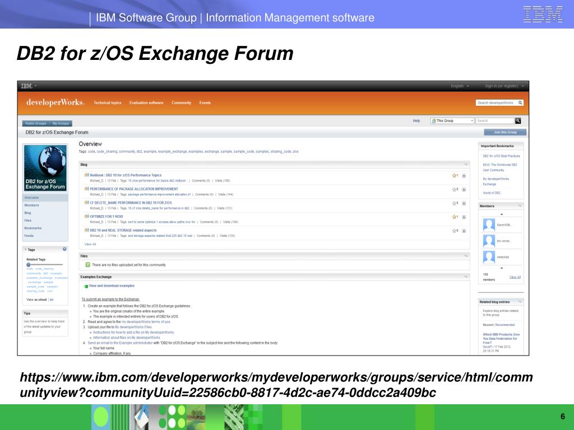Screen dimensions: 574x430
Task: Open KarenWilk member avatar
Action: pyautogui.click(x=489, y=225)
